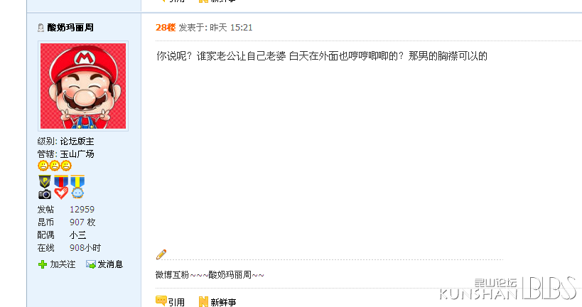Click the envelope 发消息 icon

90,264
